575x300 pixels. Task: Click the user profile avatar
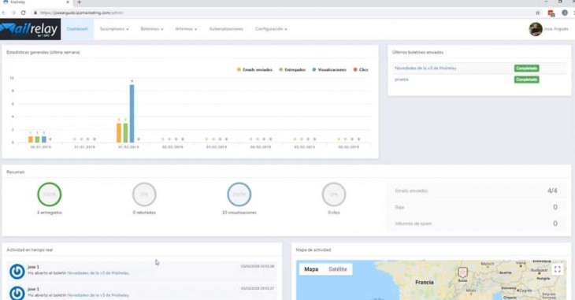536,29
